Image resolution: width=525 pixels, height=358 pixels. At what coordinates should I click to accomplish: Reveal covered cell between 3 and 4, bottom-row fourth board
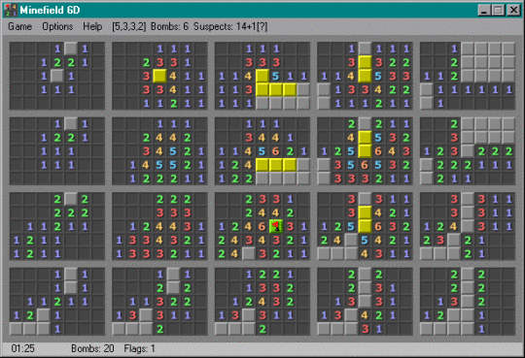point(351,315)
